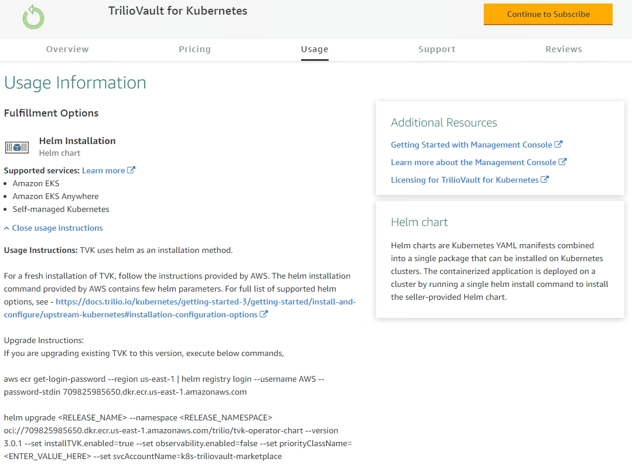Image resolution: width=632 pixels, height=469 pixels.
Task: Click external link icon beside Learn more
Action: (131, 170)
